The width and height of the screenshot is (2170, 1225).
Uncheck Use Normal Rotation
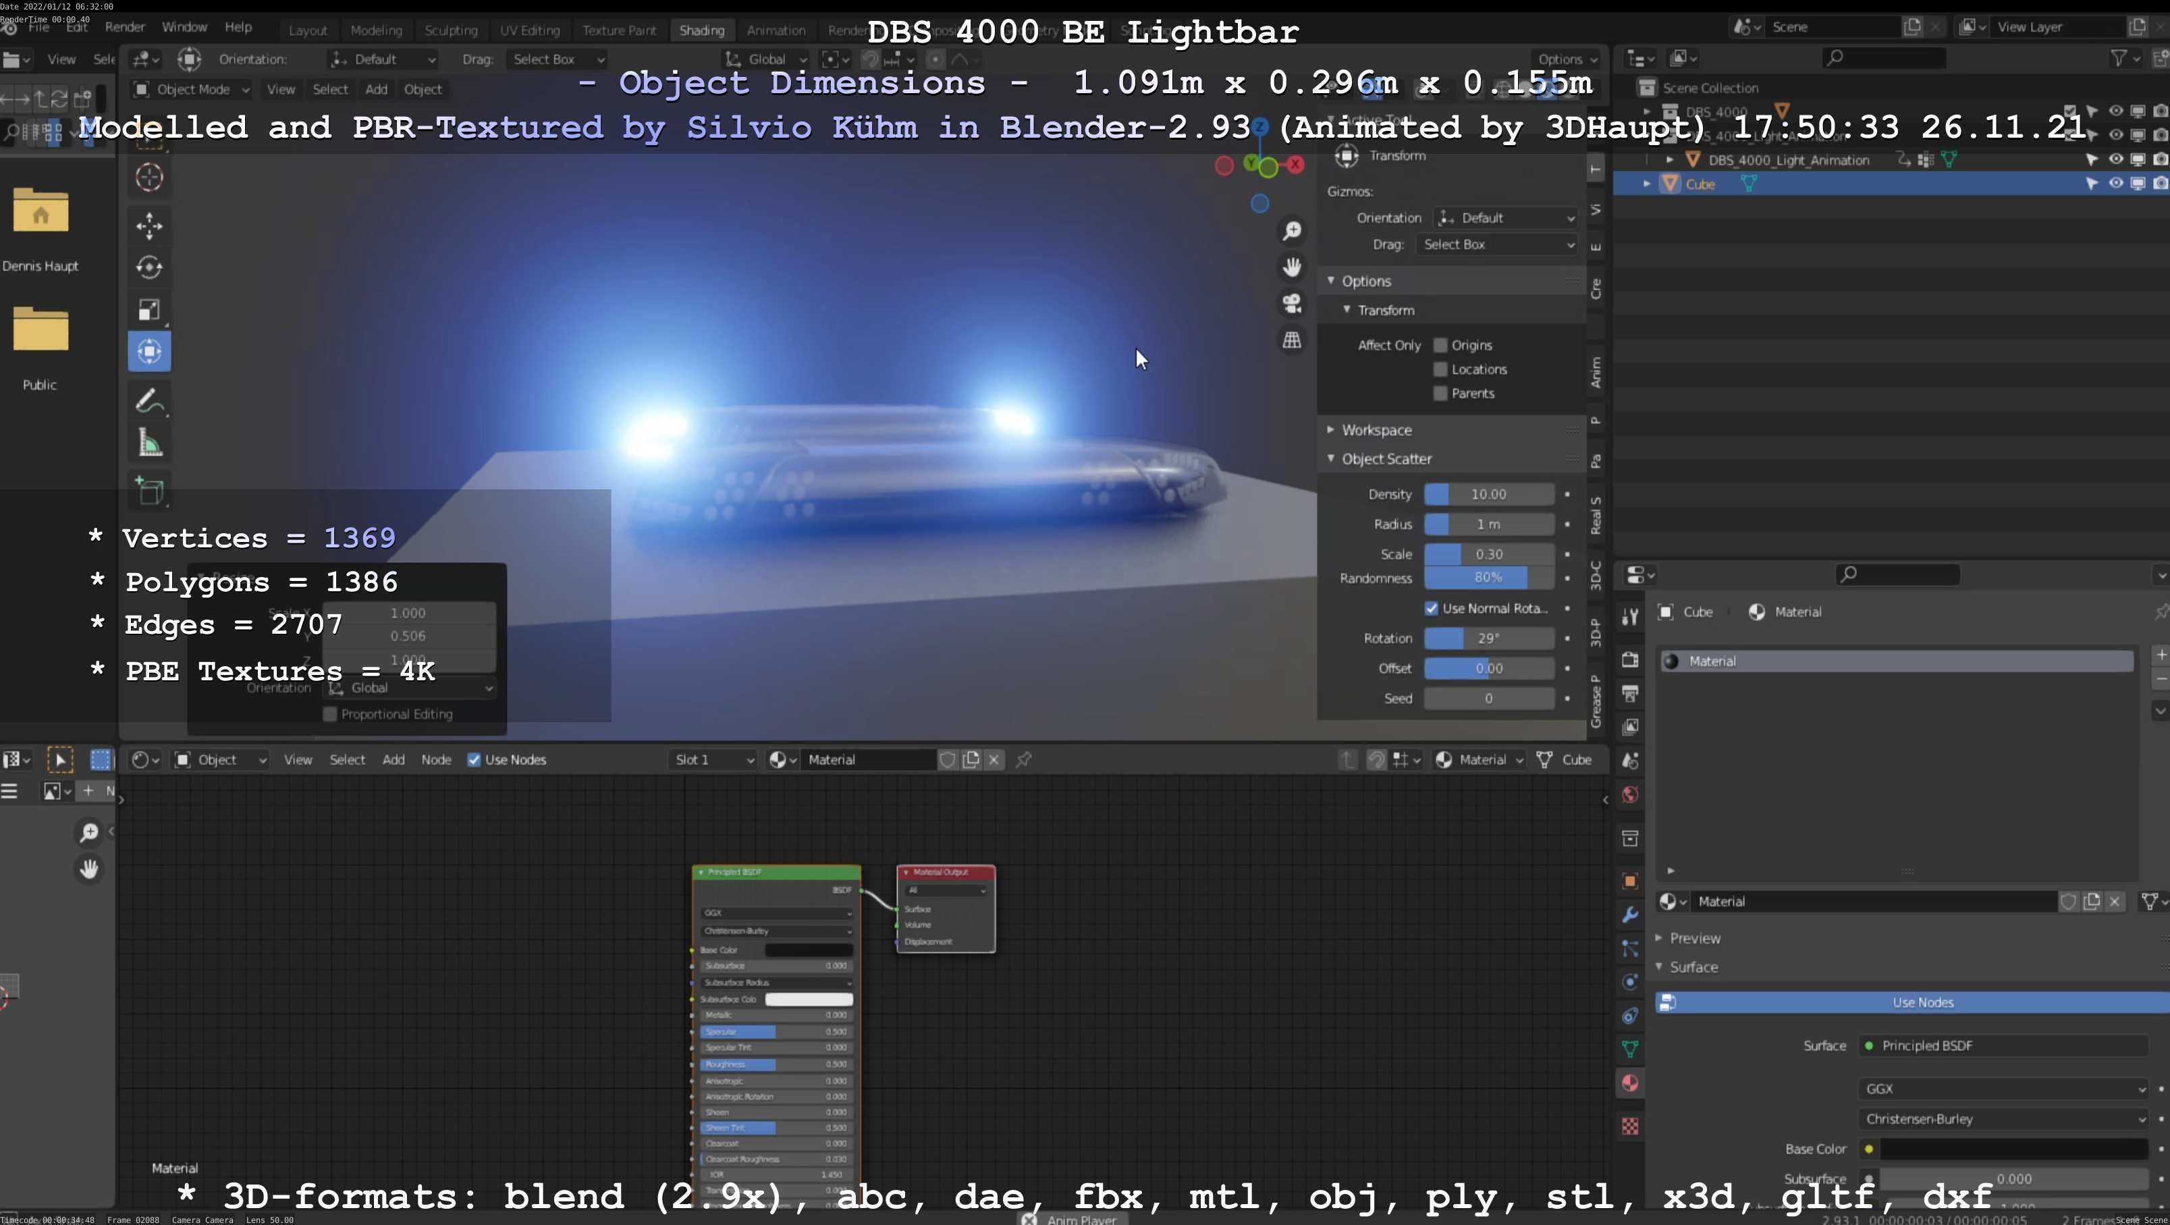(x=1431, y=608)
